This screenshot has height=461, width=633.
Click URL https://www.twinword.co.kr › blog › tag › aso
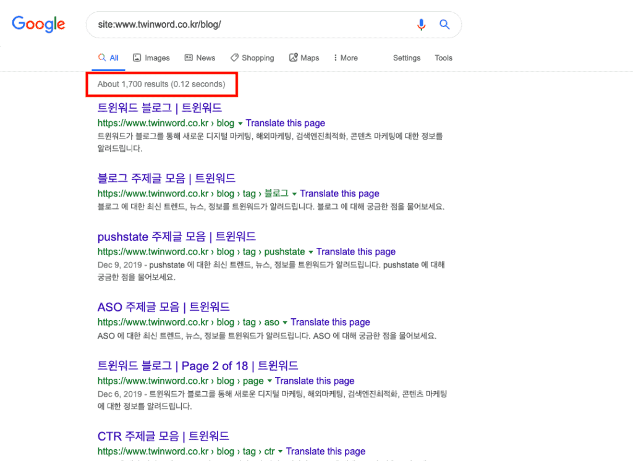(x=188, y=322)
